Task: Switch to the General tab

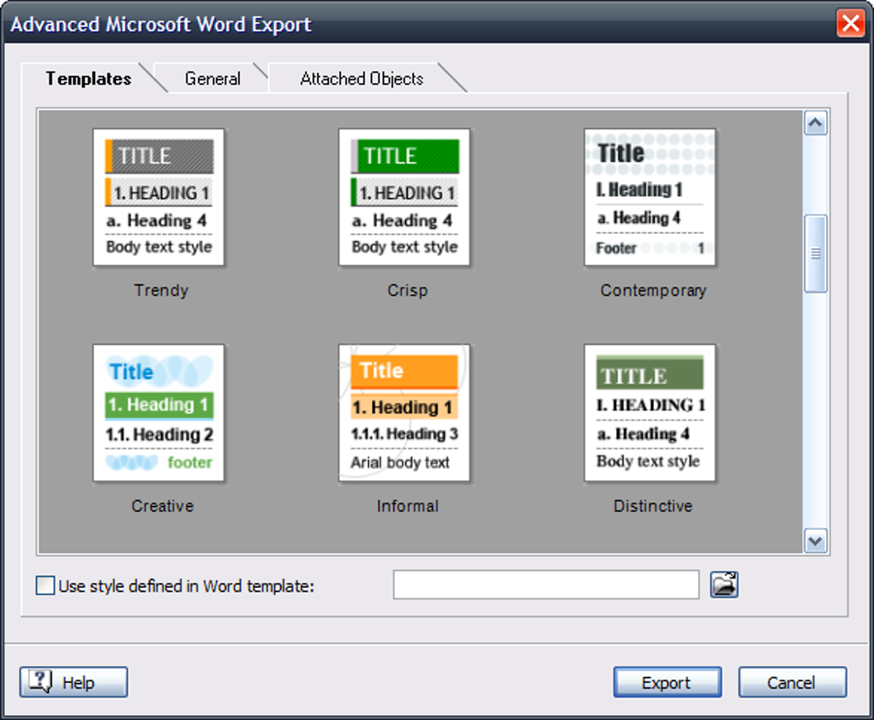Action: click(x=212, y=78)
